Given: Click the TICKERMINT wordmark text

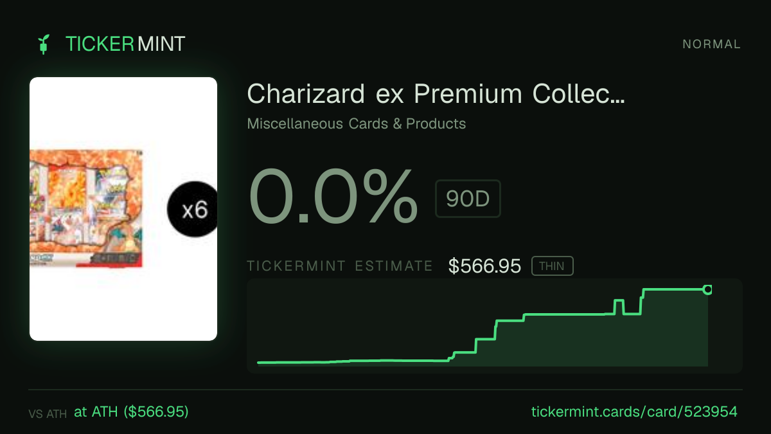Looking at the screenshot, I should click(125, 44).
